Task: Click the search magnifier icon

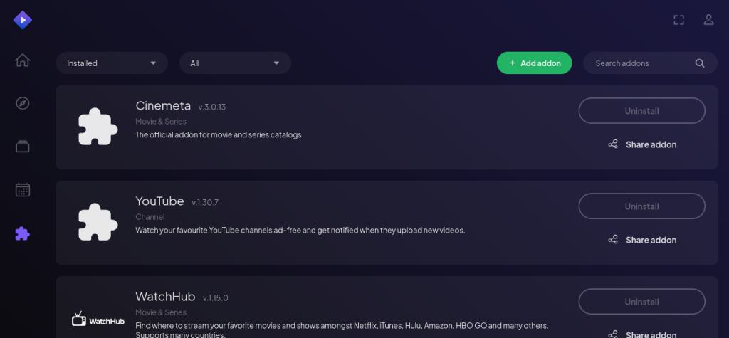Action: (700, 63)
